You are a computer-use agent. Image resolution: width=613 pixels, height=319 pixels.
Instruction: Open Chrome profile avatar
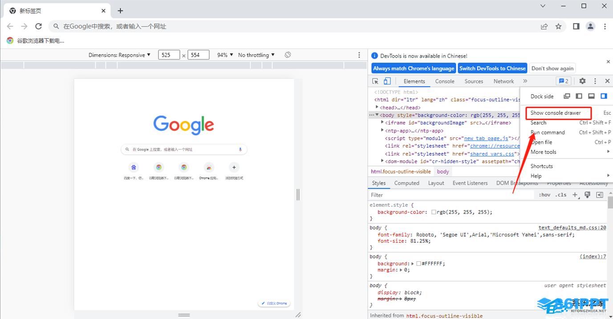(x=590, y=26)
